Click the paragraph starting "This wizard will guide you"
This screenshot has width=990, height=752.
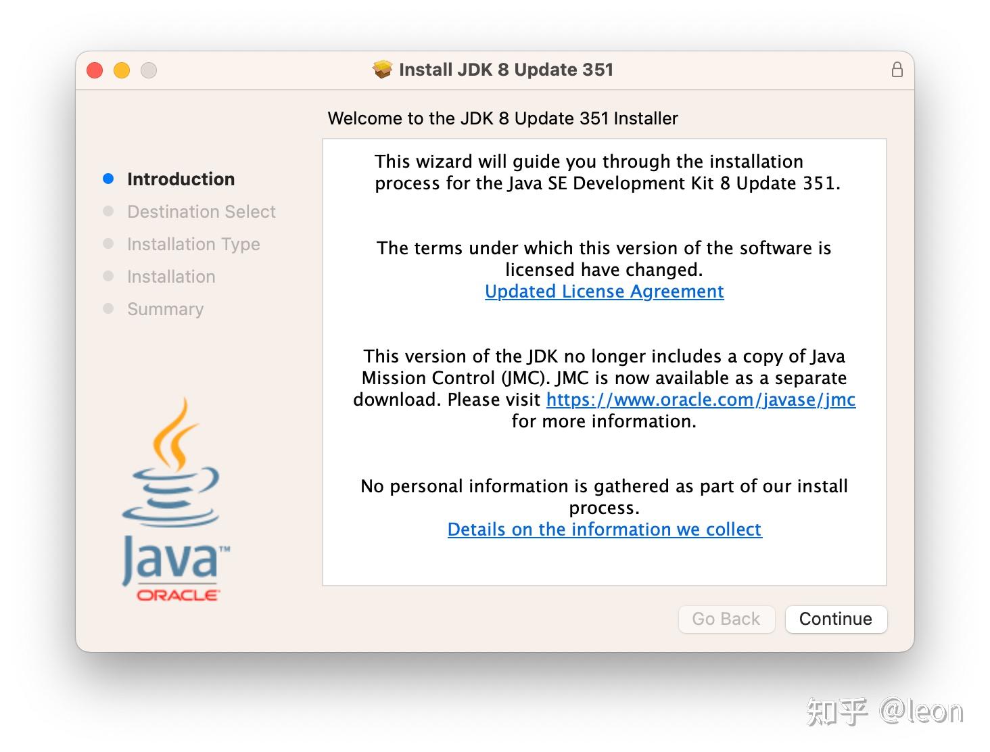pos(607,172)
